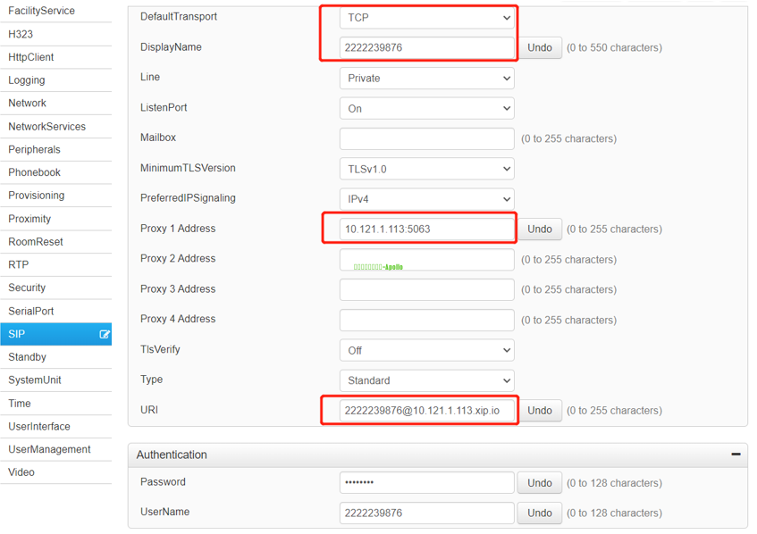Open the Line dropdown set to Private
Screen dimensions: 757x534
pyautogui.click(x=426, y=79)
